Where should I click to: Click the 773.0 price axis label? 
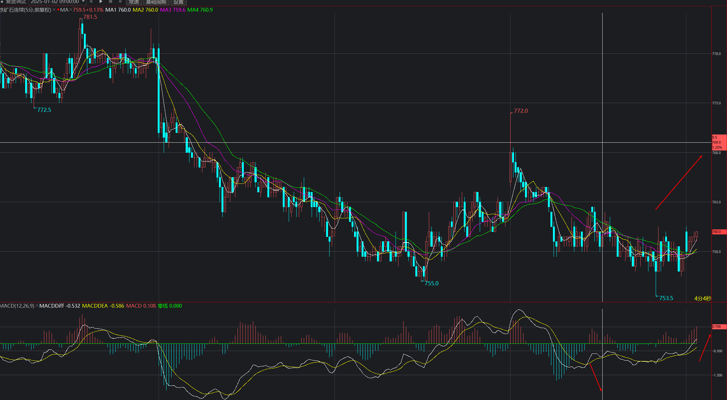tap(716, 103)
